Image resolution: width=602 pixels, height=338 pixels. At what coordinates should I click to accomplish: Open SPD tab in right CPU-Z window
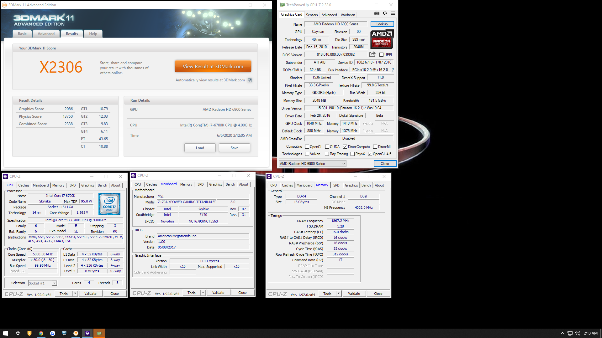[336, 185]
